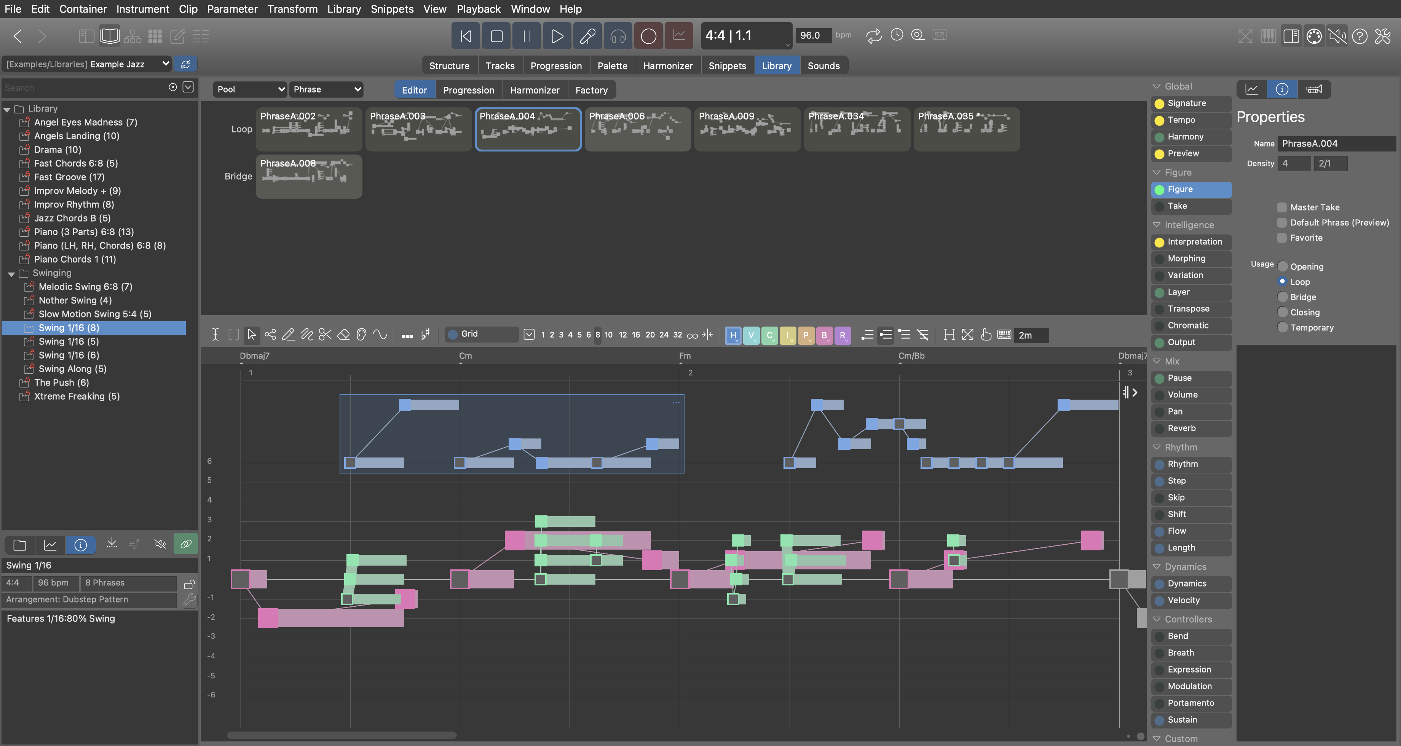The height and width of the screenshot is (746, 1401).
Task: Click the metronome icon in top bar
Action: 897,35
